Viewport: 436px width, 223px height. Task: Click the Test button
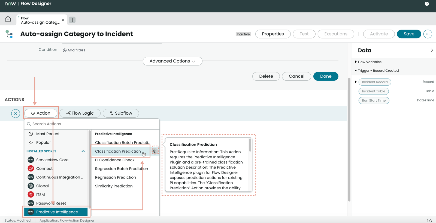pos(304,34)
